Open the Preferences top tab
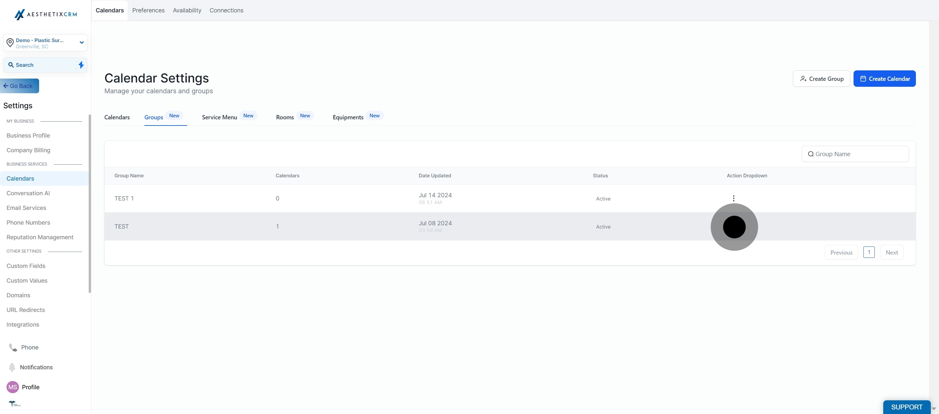 [148, 10]
